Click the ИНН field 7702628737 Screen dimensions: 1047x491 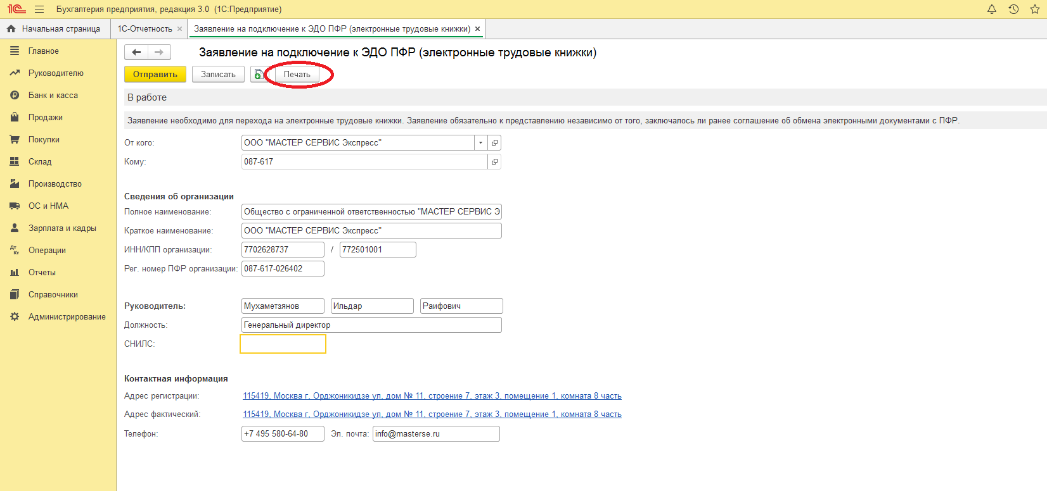click(283, 250)
